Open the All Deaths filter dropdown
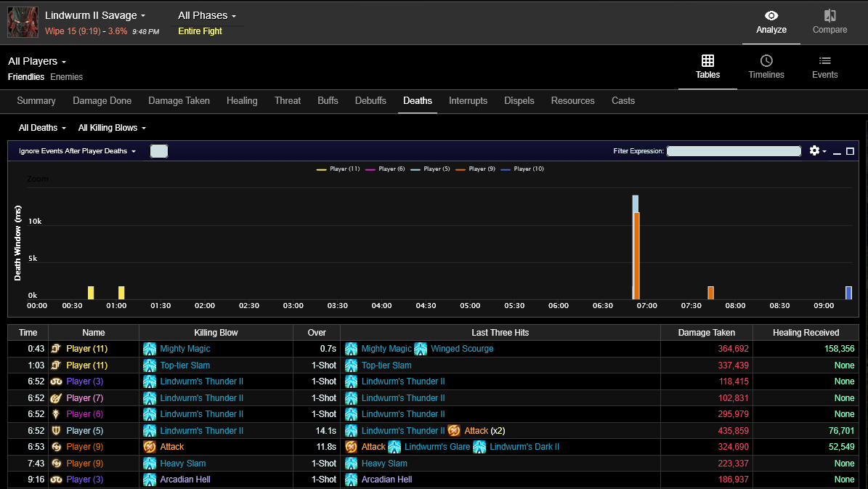 pyautogui.click(x=42, y=128)
